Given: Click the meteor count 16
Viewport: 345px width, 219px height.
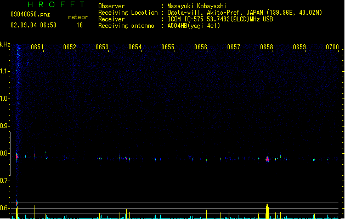Looking at the screenshot, I should point(80,25).
